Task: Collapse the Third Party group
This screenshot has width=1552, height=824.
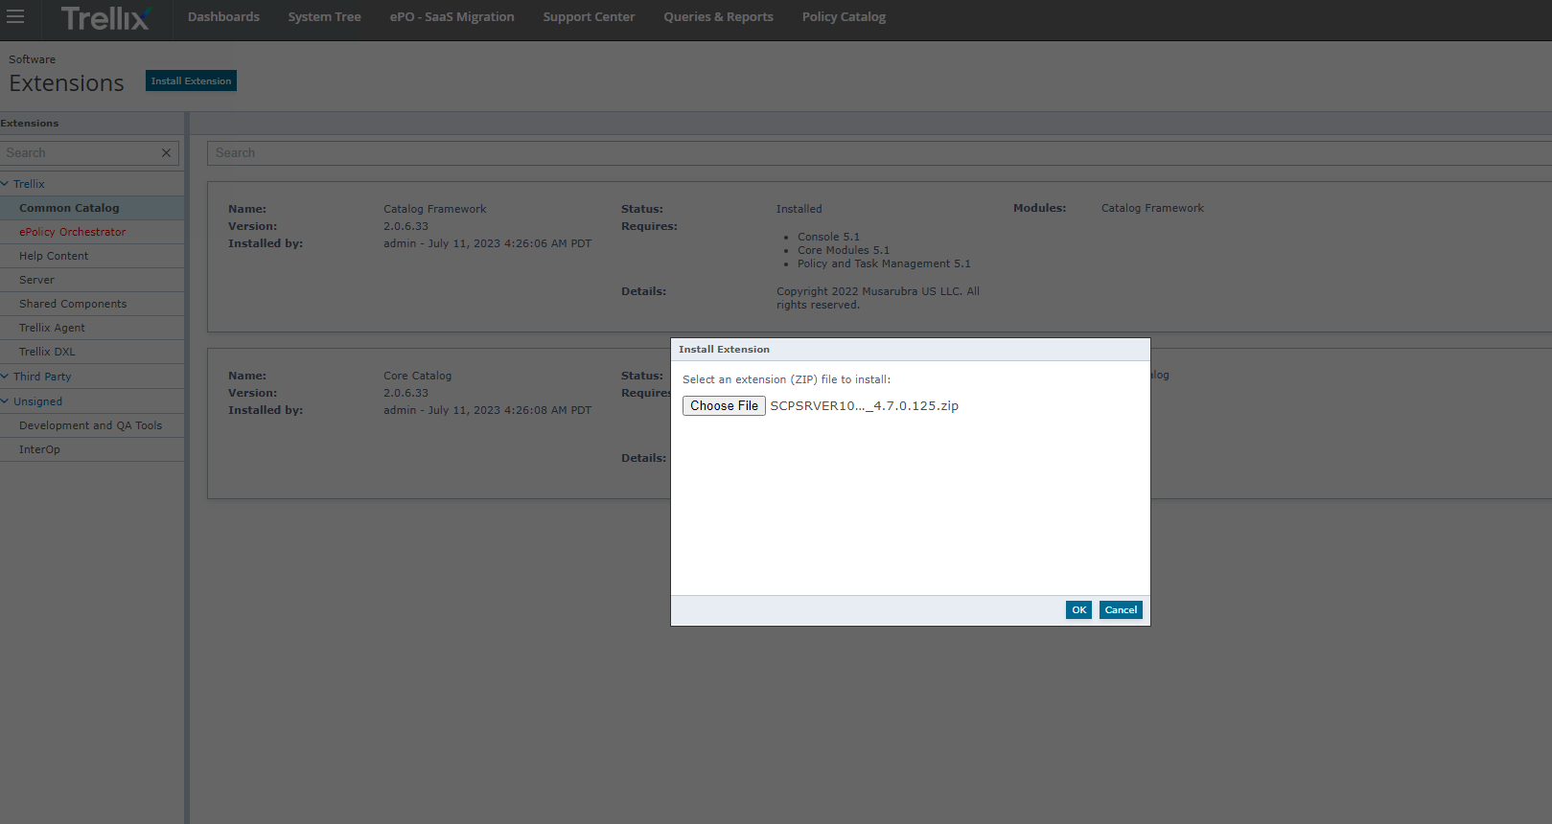Action: [6, 377]
